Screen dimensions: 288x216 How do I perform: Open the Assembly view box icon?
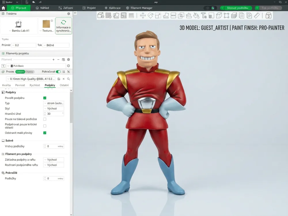coord(268,16)
